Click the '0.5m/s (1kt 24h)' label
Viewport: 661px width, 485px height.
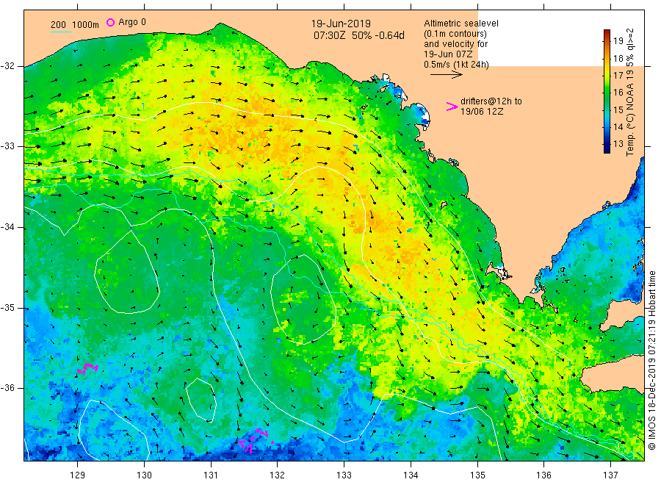pyautogui.click(x=456, y=65)
